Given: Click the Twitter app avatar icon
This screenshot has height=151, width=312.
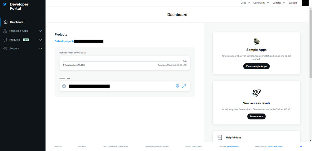Looking at the screenshot, I should [64, 86].
